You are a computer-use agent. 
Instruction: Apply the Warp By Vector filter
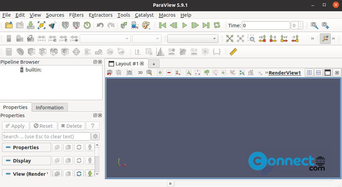click(98, 52)
